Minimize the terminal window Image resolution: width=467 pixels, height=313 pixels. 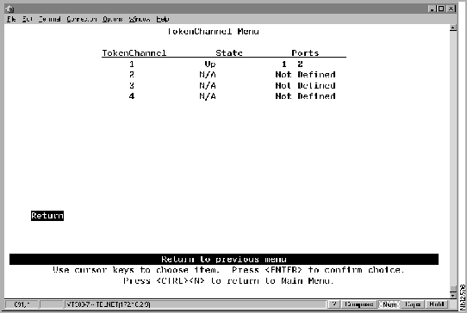pyautogui.click(x=432, y=9)
